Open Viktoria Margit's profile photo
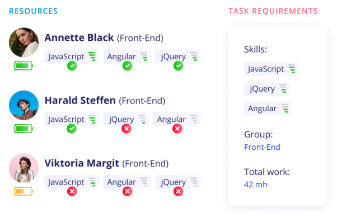 (x=24, y=168)
